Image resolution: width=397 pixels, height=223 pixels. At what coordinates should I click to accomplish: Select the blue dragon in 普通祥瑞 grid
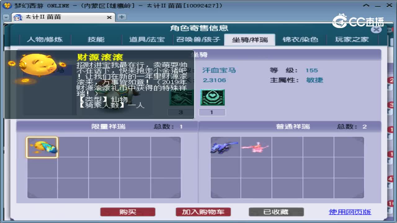[x=225, y=147]
